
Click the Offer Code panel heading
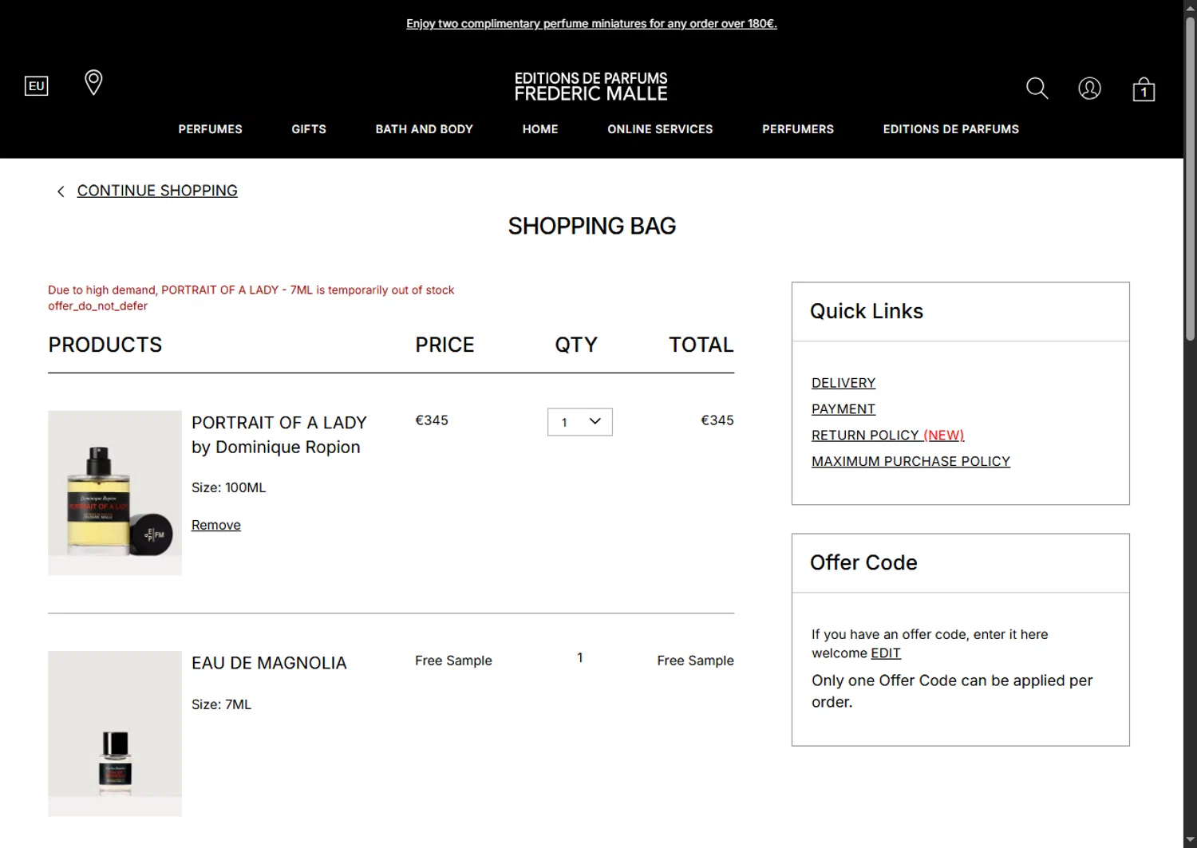[863, 563]
